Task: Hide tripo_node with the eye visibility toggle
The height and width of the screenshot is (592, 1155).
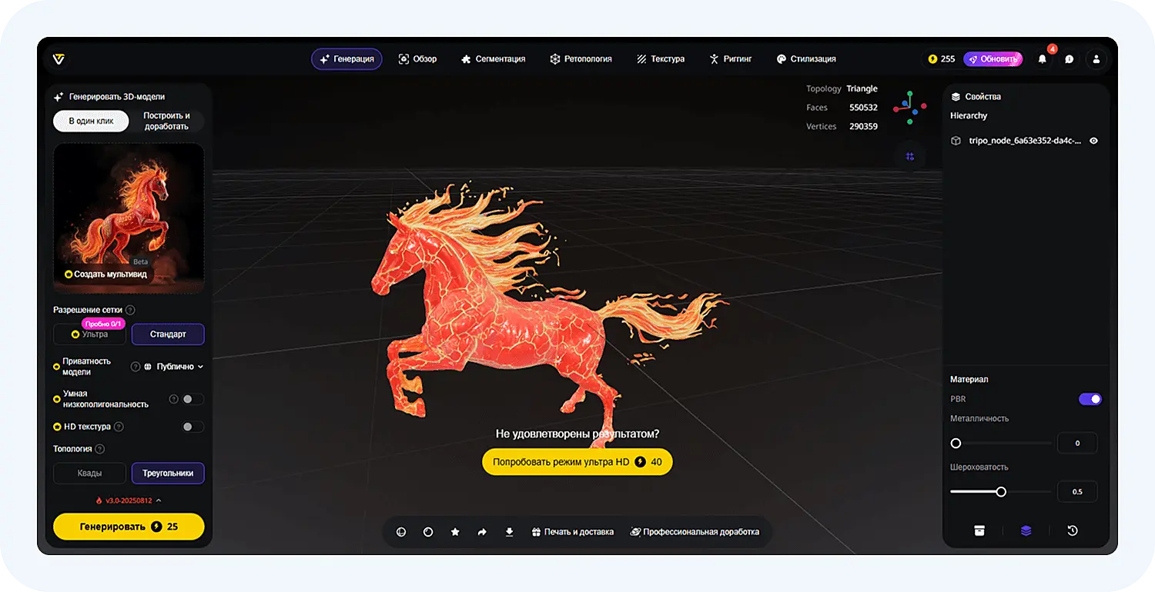Action: [x=1094, y=141]
